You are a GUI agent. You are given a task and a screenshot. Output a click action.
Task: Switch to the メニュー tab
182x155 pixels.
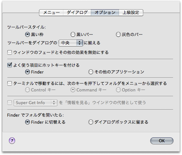click(x=51, y=12)
